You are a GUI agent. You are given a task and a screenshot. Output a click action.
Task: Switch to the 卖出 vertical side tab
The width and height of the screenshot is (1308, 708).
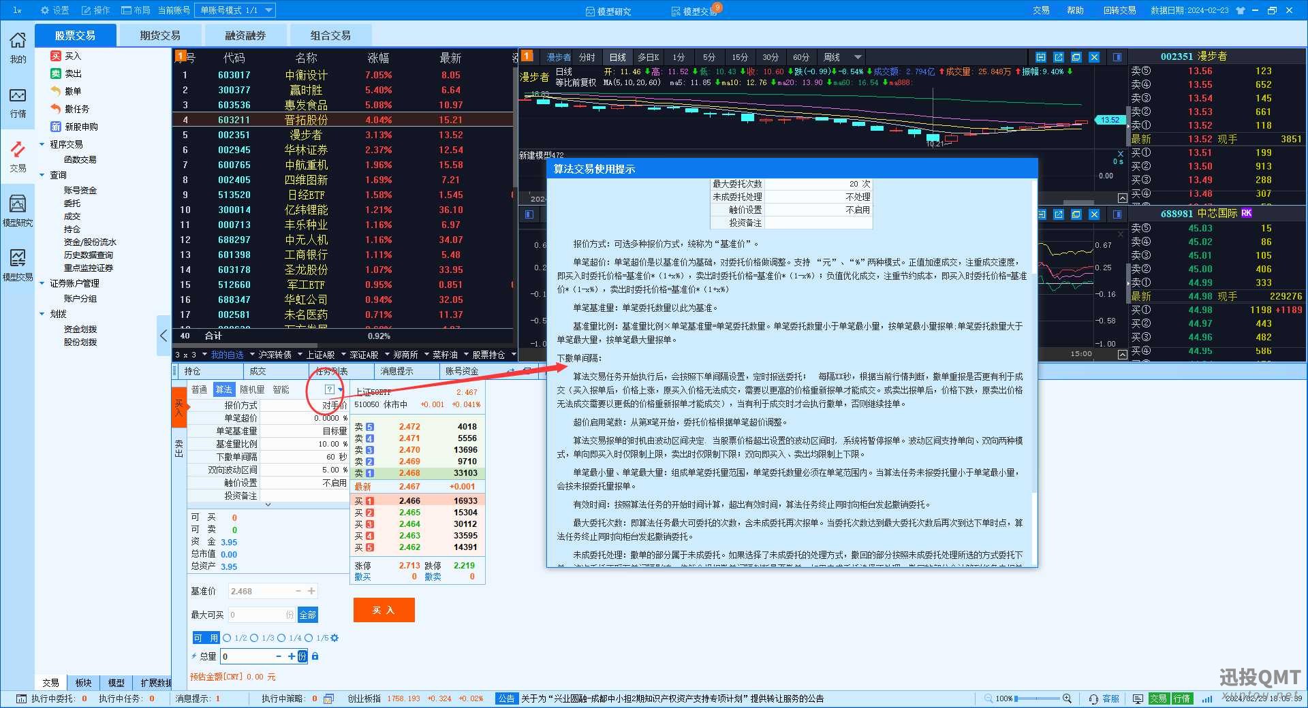tap(178, 448)
